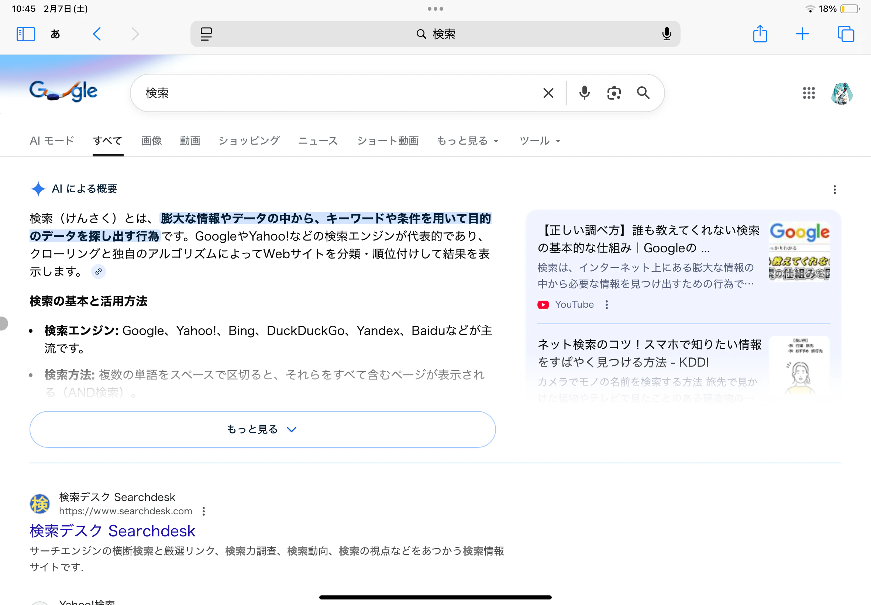
Task: Start Google voice search microphone
Action: click(x=584, y=93)
